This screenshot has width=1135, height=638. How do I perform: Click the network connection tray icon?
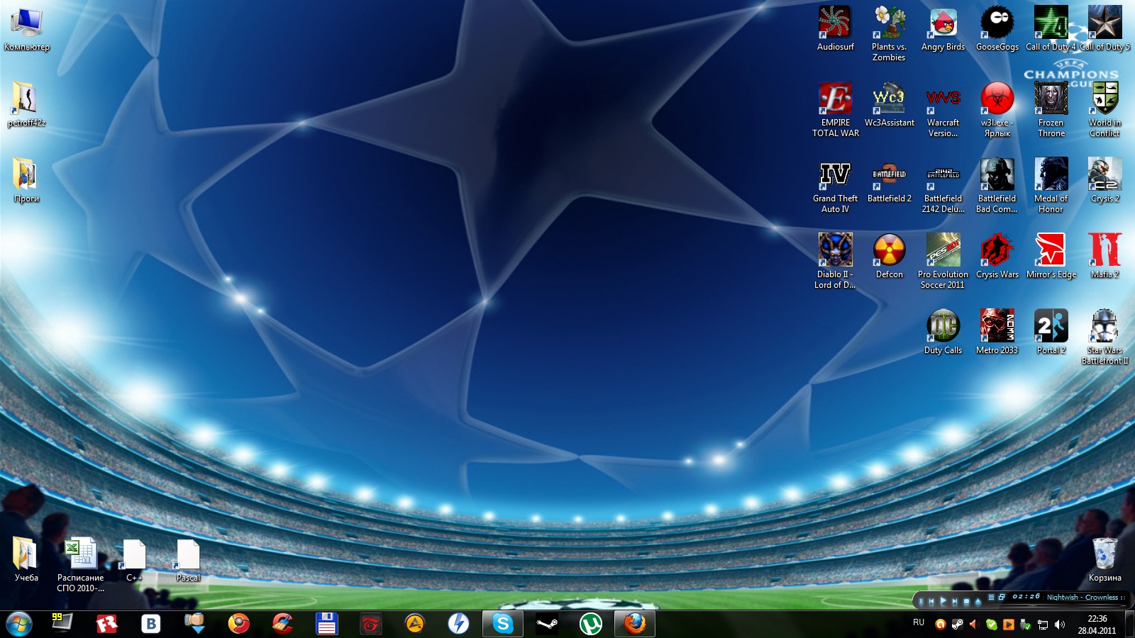coord(1043,625)
